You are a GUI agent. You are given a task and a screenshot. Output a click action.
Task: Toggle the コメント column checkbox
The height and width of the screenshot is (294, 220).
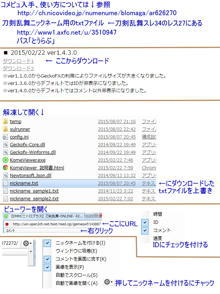(145, 230)
